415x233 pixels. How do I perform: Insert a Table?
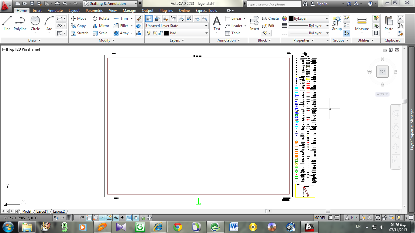233,33
